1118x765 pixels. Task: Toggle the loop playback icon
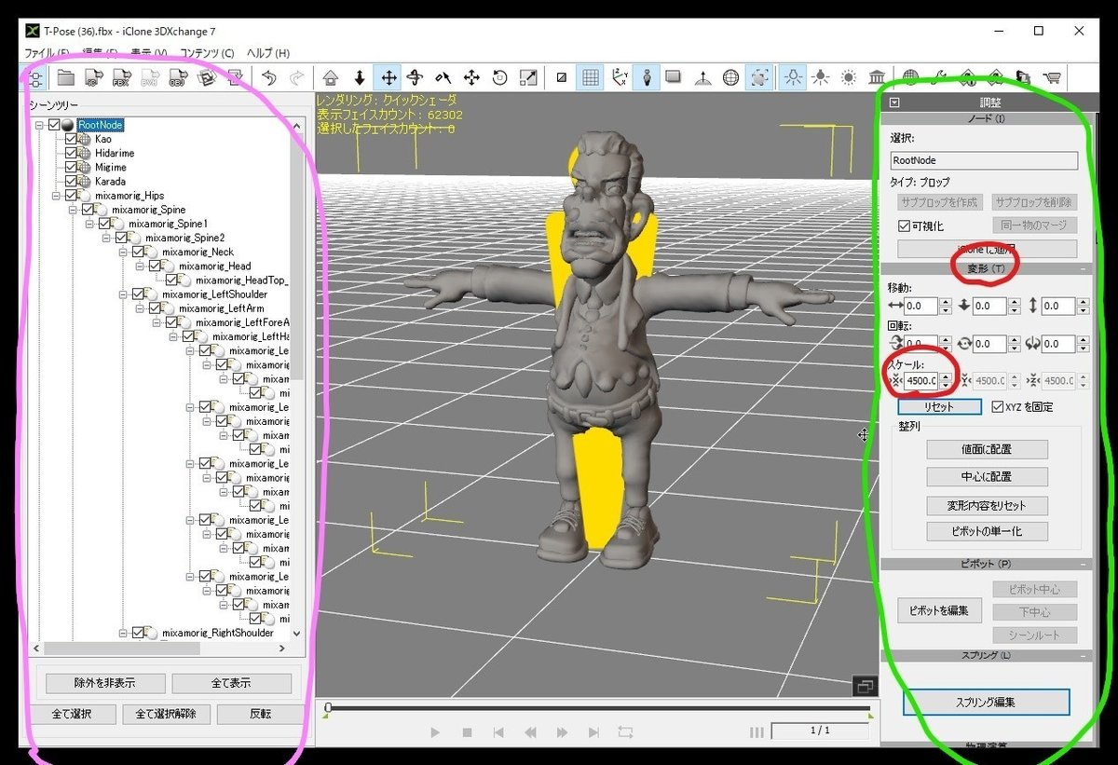point(626,732)
